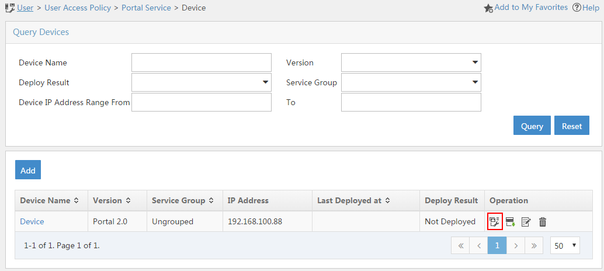
Task: Open User Access Policy breadcrumb link
Action: click(78, 8)
